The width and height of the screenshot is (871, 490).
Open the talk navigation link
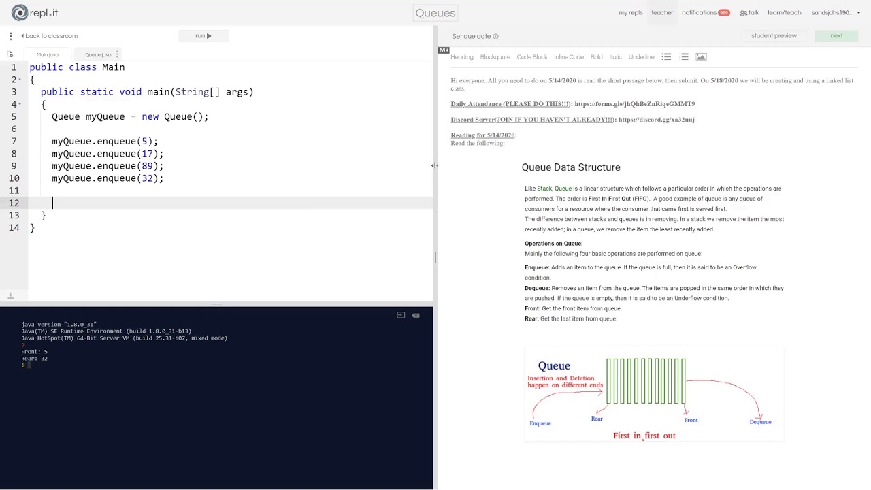pyautogui.click(x=749, y=13)
